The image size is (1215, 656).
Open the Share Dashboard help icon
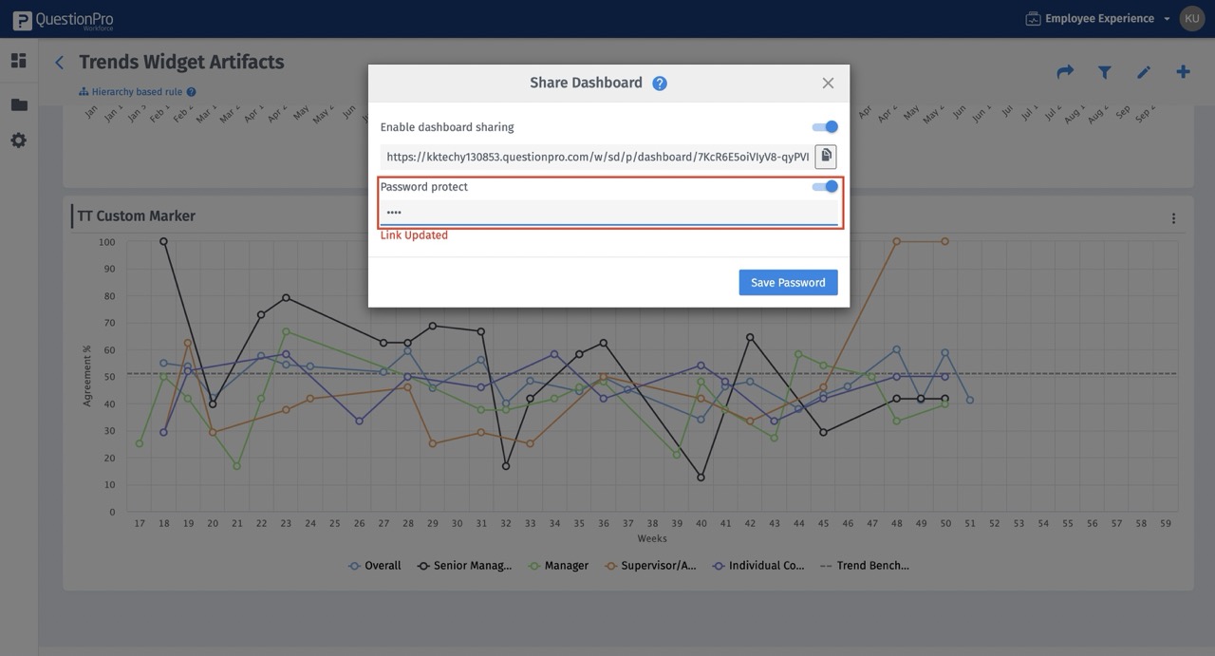660,84
